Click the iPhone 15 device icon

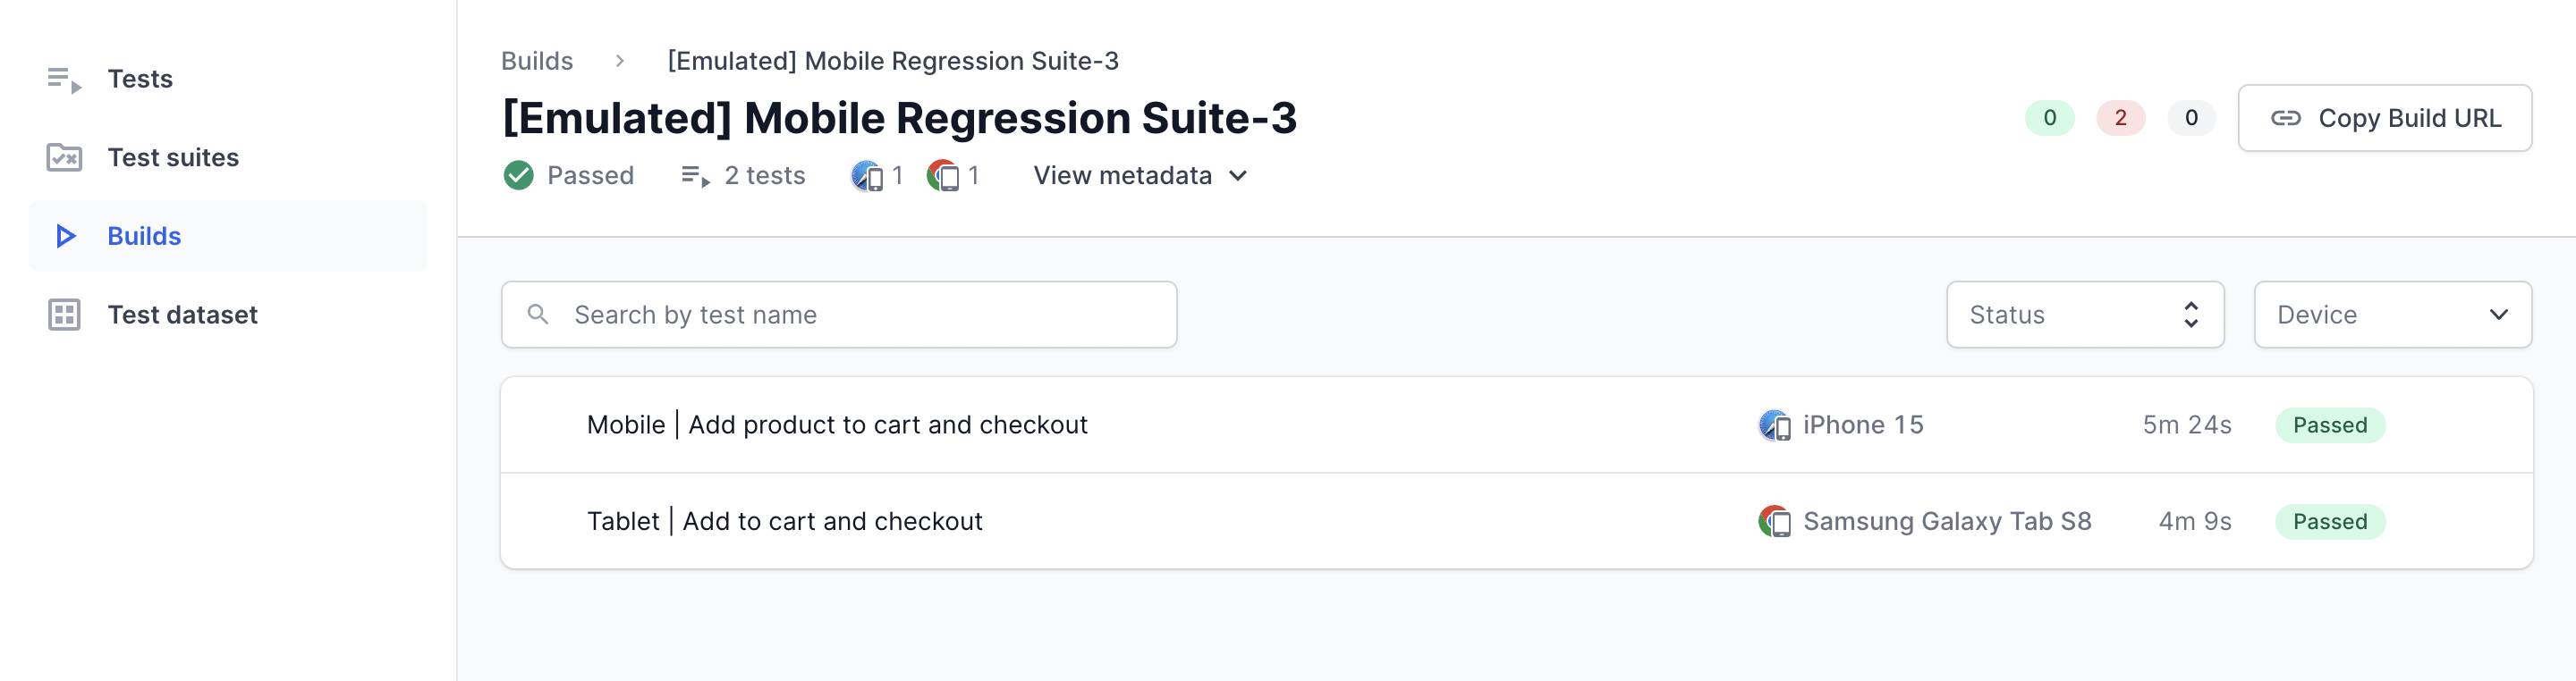tap(1774, 425)
